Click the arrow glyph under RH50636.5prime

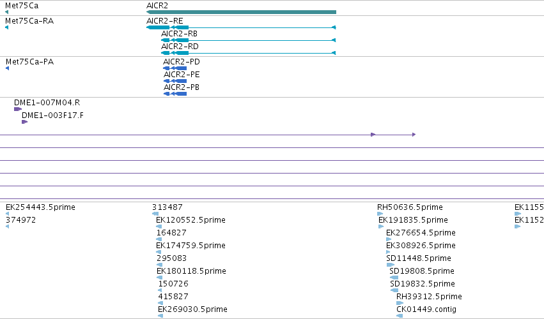pyautogui.click(x=380, y=214)
